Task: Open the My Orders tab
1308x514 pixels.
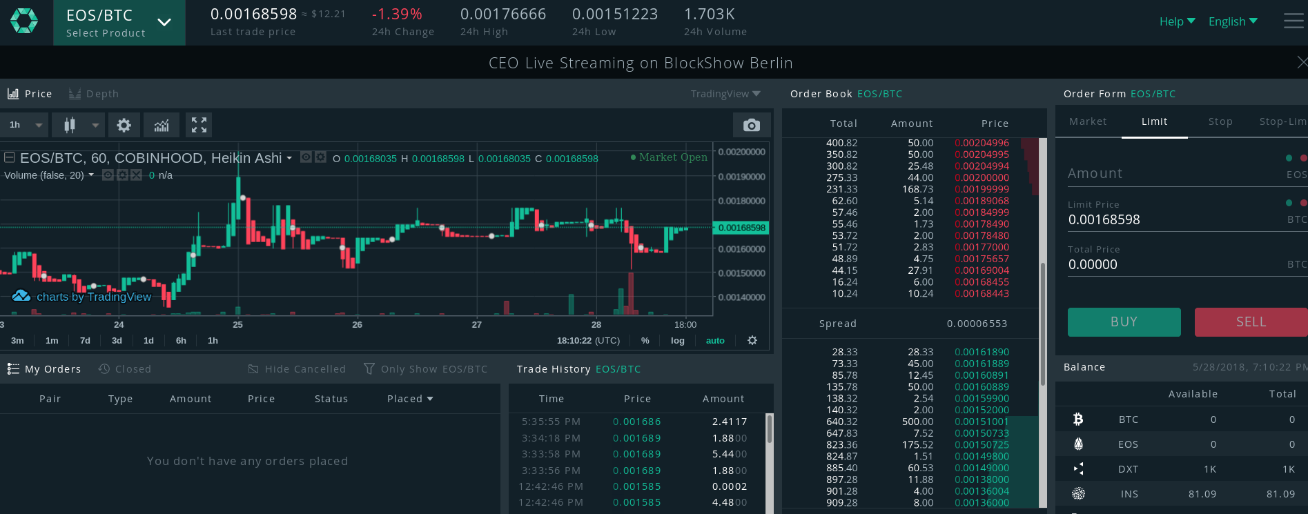Action: tap(44, 369)
